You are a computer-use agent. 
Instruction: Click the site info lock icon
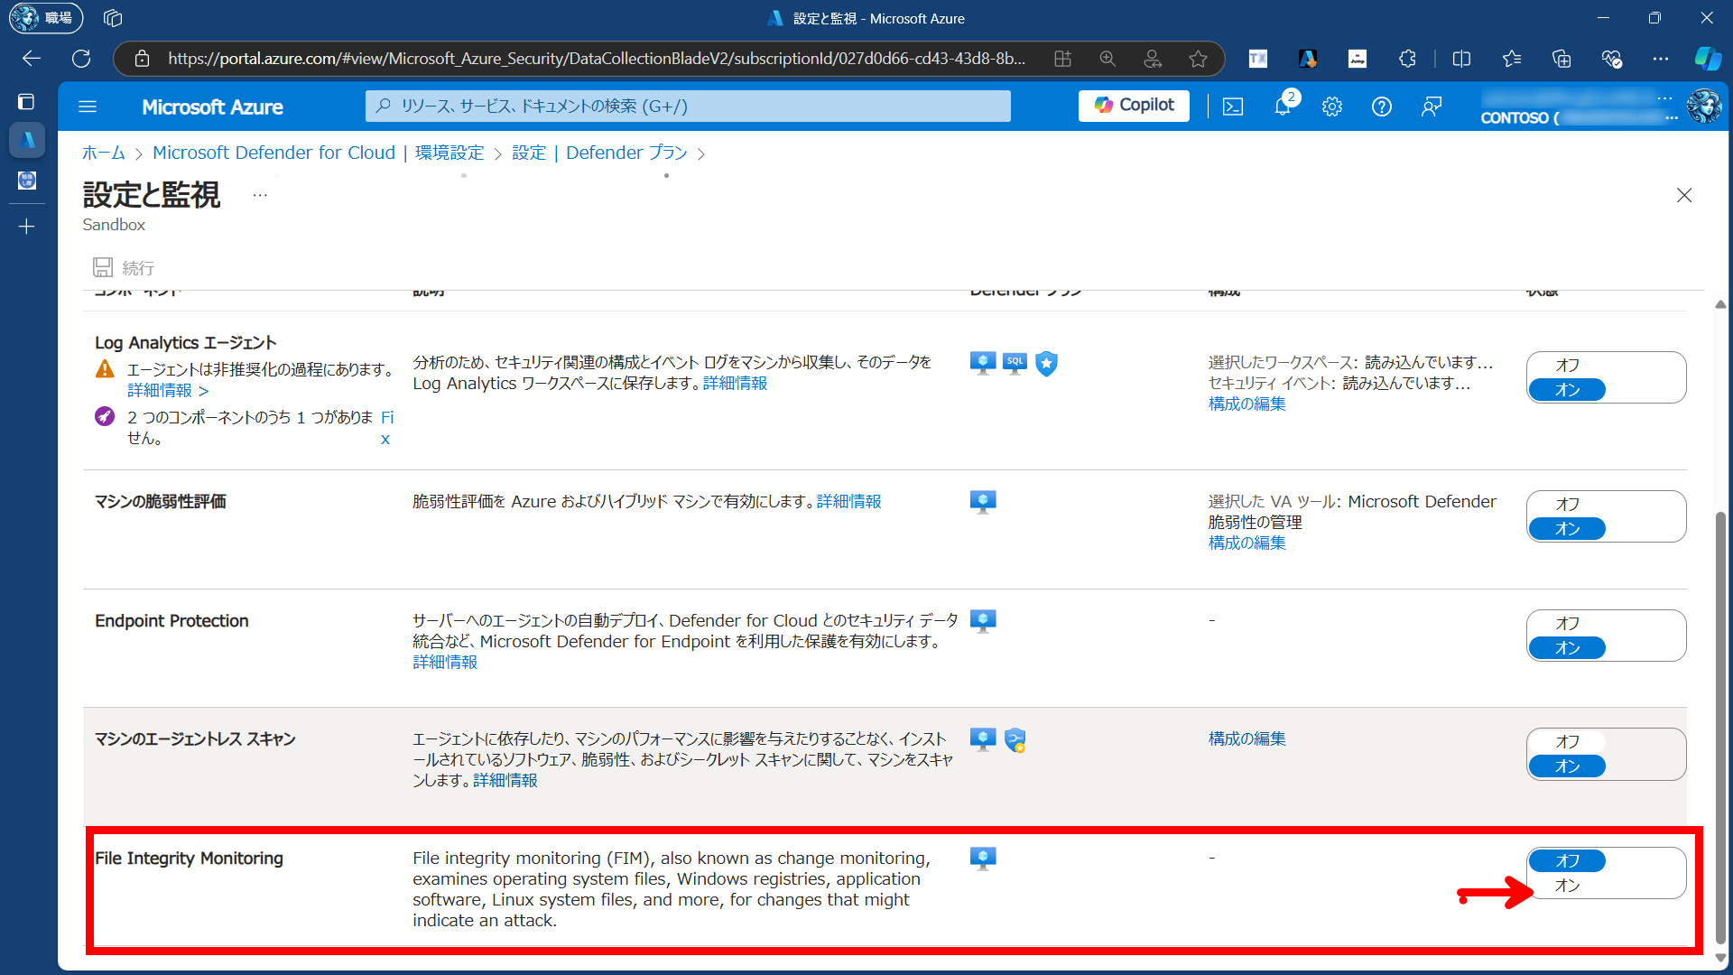[142, 59]
